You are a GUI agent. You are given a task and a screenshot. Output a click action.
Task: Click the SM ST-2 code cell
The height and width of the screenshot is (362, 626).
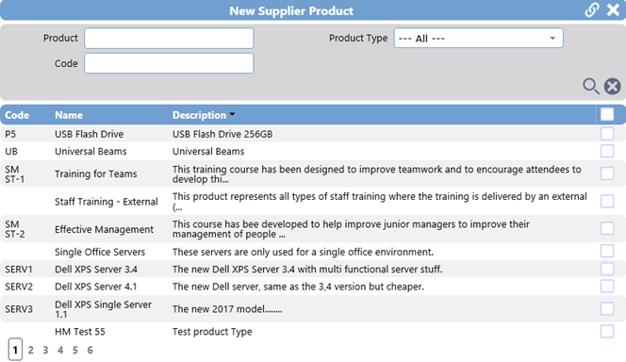pyautogui.click(x=14, y=229)
